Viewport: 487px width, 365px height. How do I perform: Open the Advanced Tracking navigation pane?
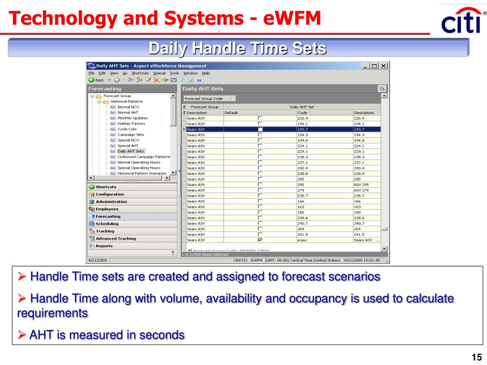[132, 239]
